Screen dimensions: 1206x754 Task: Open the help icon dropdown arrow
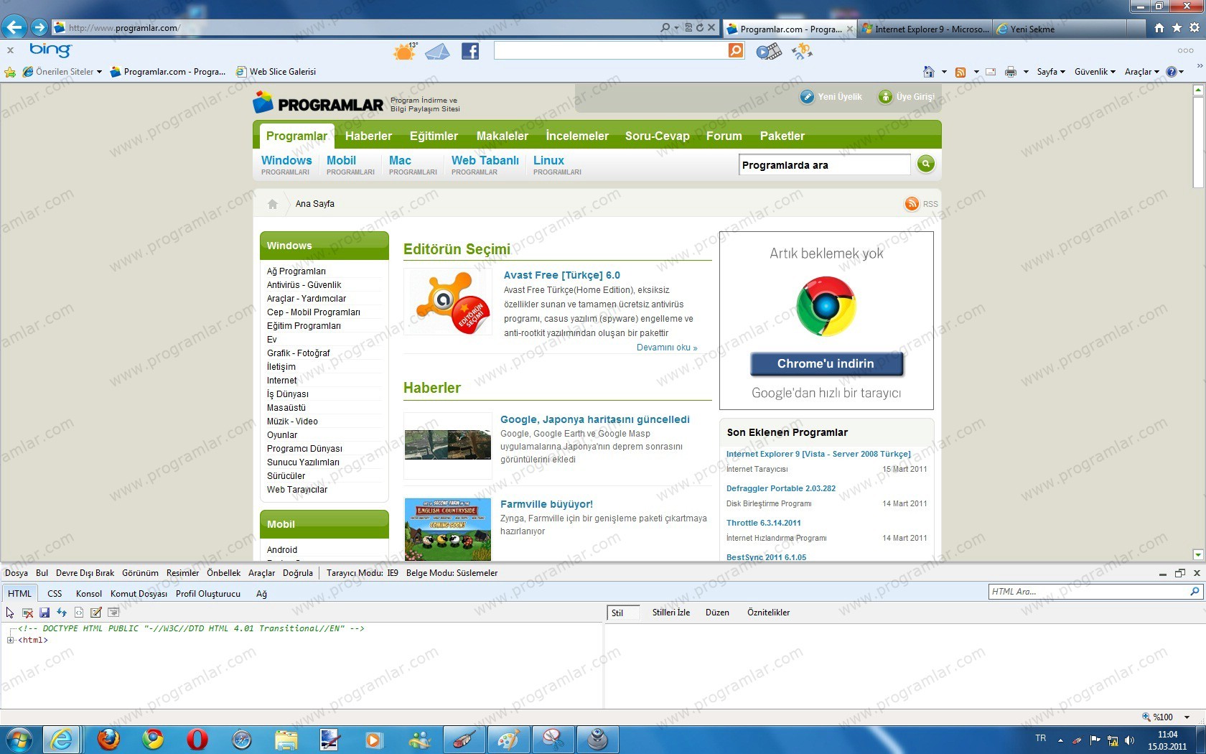(x=1181, y=72)
